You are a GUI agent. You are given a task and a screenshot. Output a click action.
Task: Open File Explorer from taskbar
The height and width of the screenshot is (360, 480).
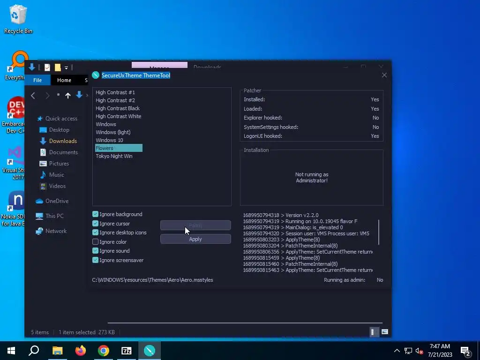coord(57,351)
